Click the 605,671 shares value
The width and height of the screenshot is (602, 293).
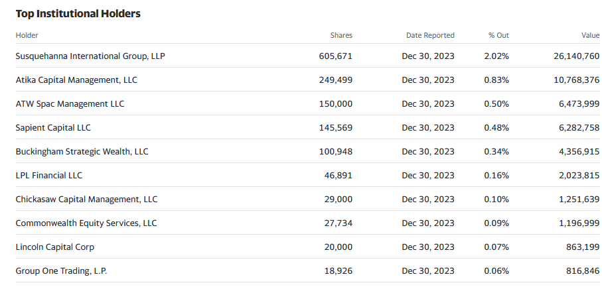pyautogui.click(x=335, y=56)
